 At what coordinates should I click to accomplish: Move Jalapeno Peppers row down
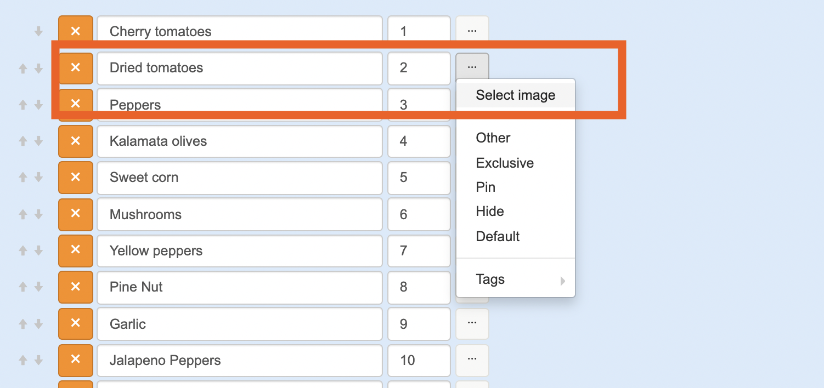tap(38, 360)
